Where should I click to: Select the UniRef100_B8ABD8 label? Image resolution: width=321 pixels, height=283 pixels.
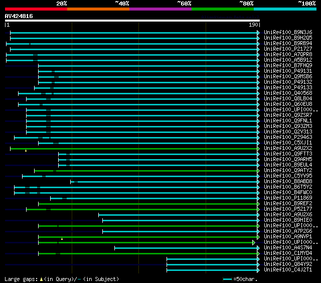[288, 182]
